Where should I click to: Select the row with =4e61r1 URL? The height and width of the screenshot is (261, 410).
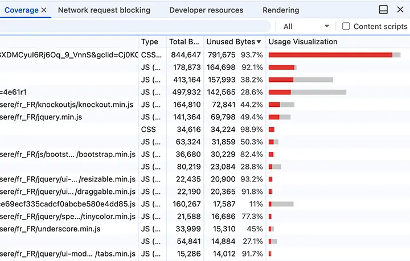[205, 92]
